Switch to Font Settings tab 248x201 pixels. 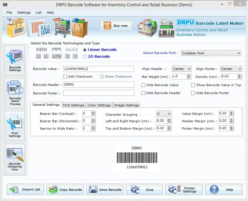(x=74, y=105)
